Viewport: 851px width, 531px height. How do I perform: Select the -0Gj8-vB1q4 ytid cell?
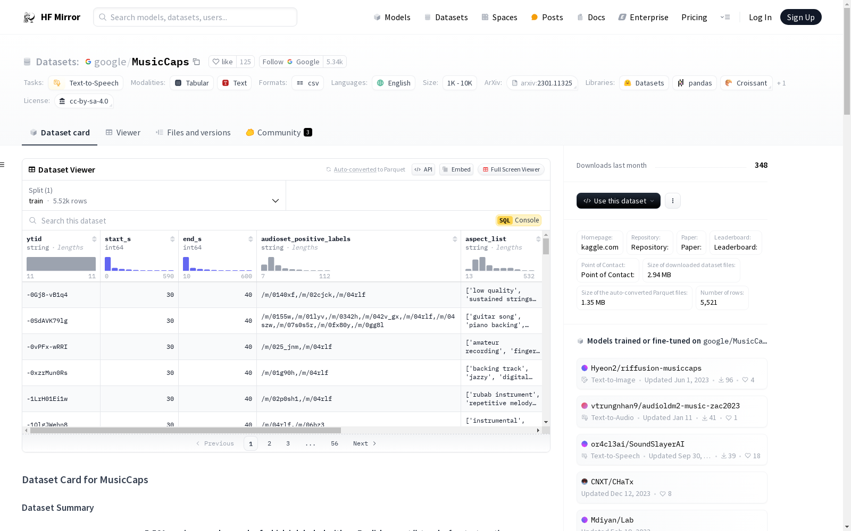61,295
